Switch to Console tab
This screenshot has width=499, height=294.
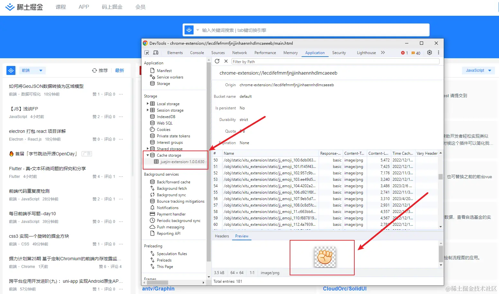point(197,53)
